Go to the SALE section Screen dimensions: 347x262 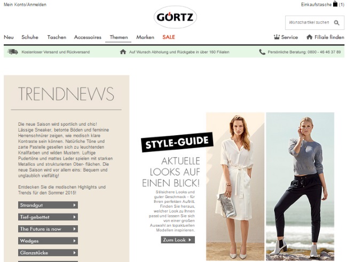click(169, 37)
